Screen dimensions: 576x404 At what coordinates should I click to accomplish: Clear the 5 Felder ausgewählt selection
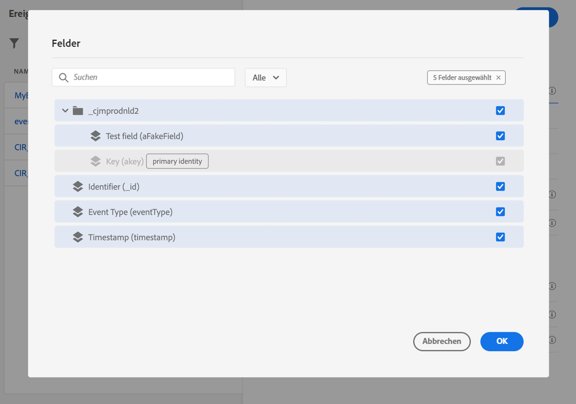pyautogui.click(x=498, y=77)
